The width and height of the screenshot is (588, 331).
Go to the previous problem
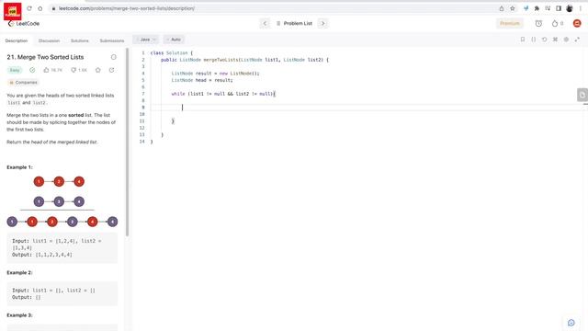(x=265, y=23)
